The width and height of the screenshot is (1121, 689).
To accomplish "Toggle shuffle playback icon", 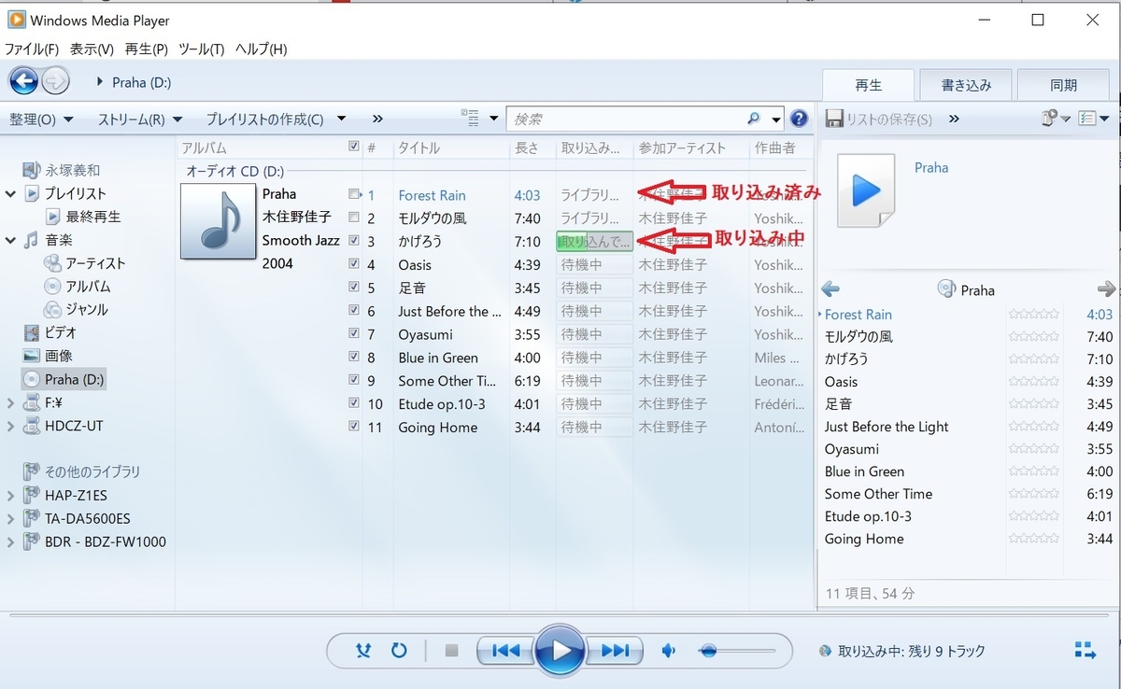I will (x=364, y=651).
